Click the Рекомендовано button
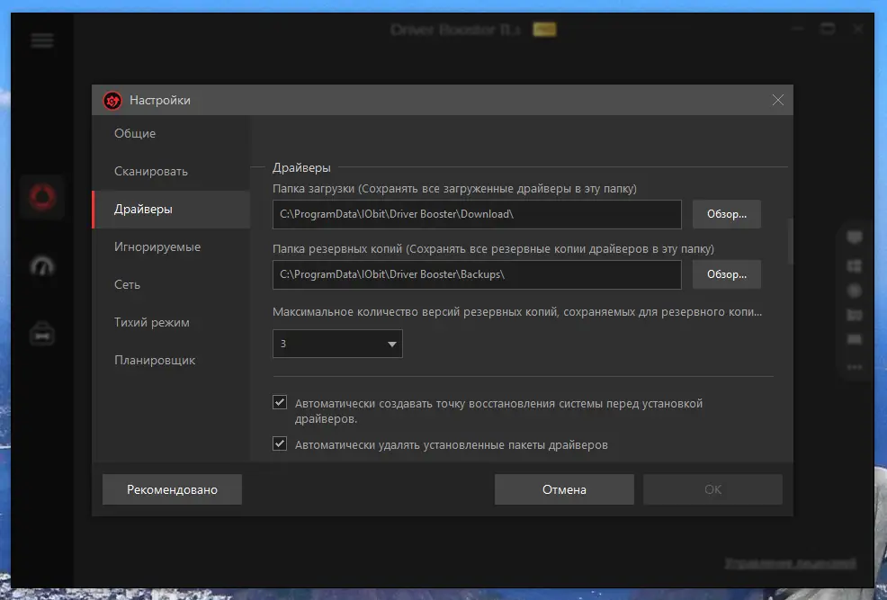The width and height of the screenshot is (887, 600). pos(171,489)
